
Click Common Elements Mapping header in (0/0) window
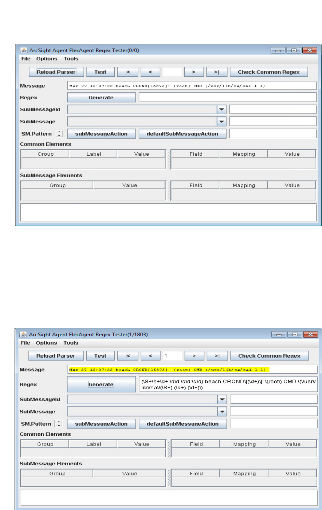pyautogui.click(x=244, y=154)
